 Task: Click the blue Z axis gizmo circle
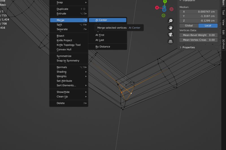164,10
